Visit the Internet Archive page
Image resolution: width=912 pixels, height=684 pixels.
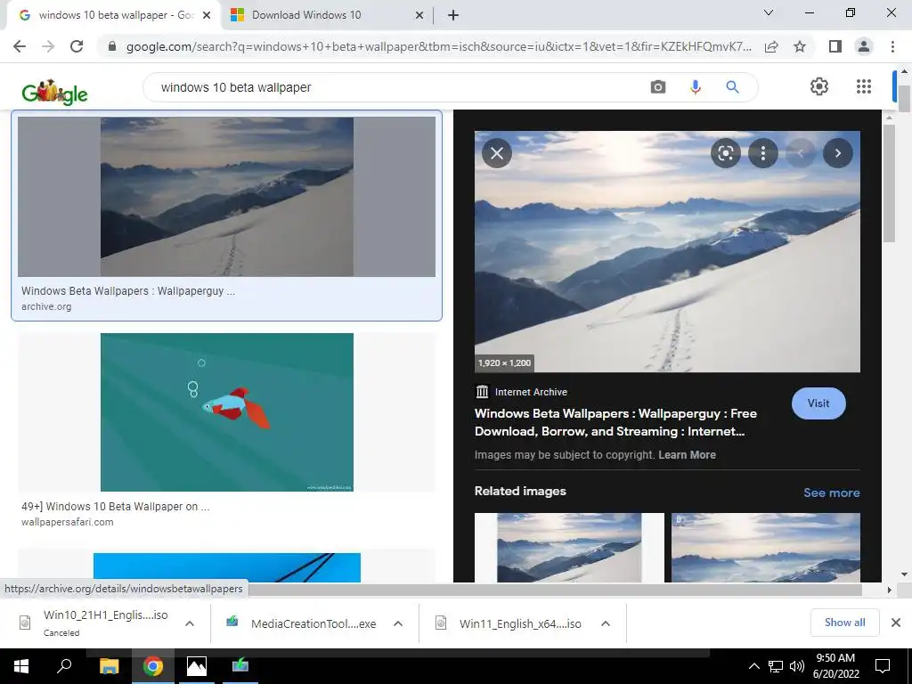point(818,403)
